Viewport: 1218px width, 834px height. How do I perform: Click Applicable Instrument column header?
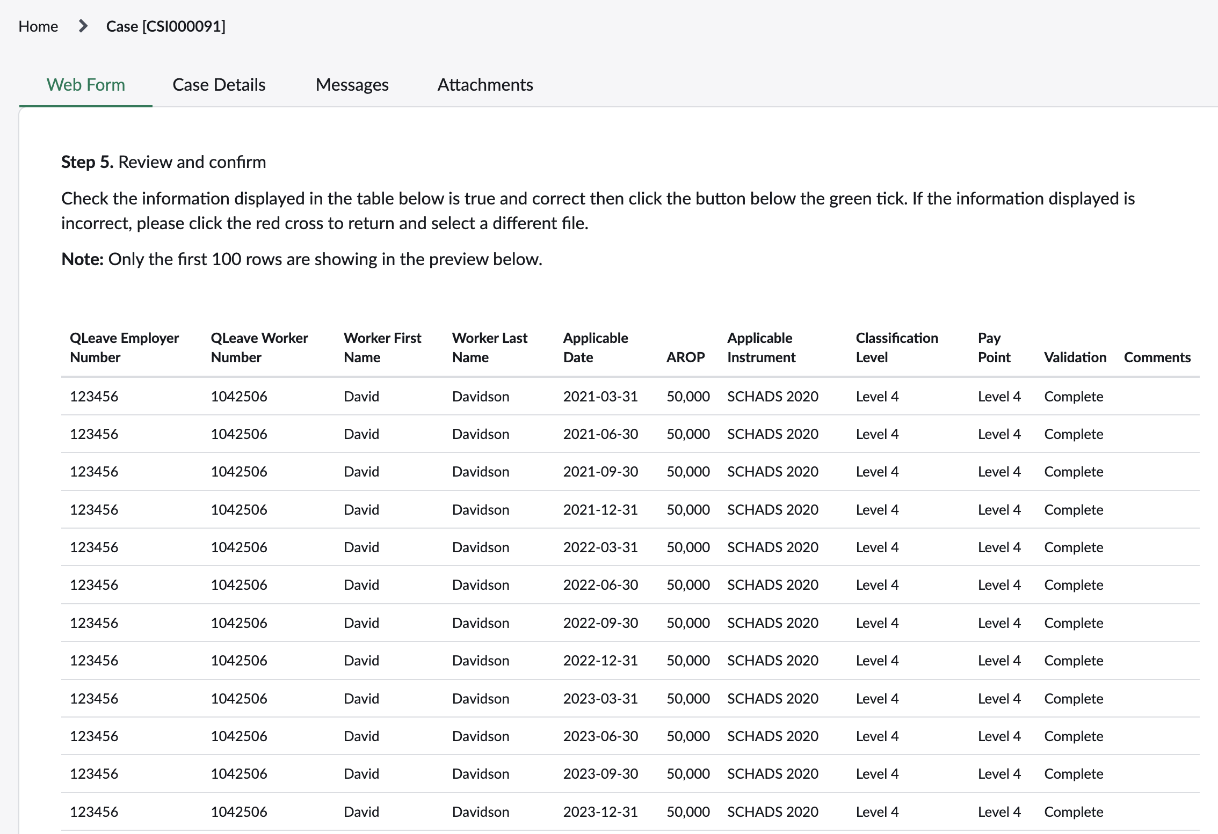click(x=762, y=347)
